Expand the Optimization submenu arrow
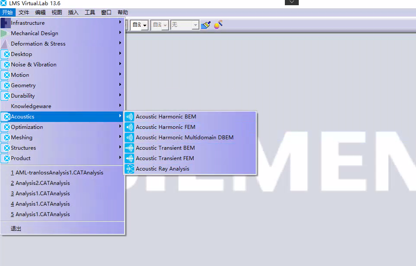 [120, 126]
